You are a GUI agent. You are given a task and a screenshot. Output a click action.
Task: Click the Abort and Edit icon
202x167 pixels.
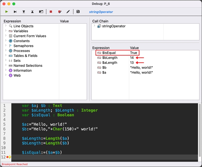tap(60, 12)
